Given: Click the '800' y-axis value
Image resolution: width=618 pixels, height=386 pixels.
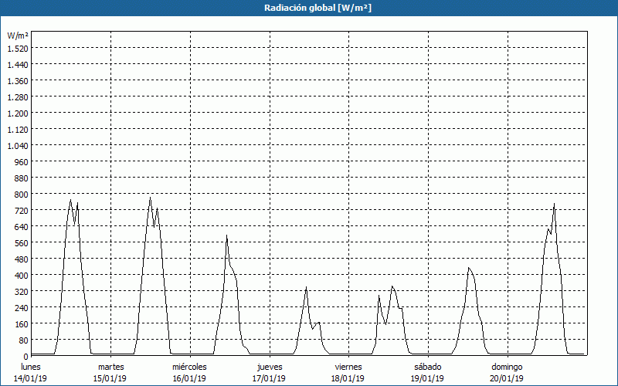Looking at the screenshot, I should pyautogui.click(x=22, y=195).
